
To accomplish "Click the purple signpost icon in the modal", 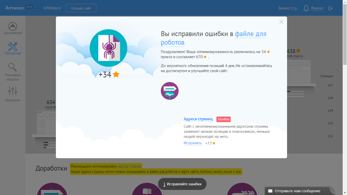I will (x=170, y=91).
